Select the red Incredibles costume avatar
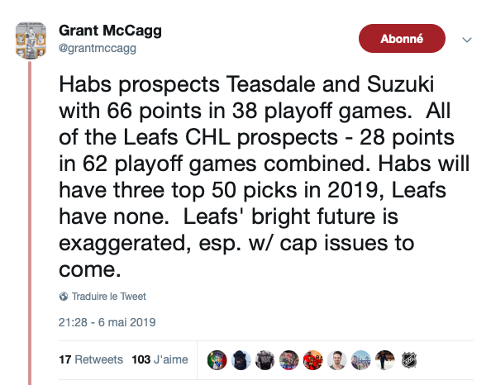This screenshot has height=385, width=491. coord(312,360)
